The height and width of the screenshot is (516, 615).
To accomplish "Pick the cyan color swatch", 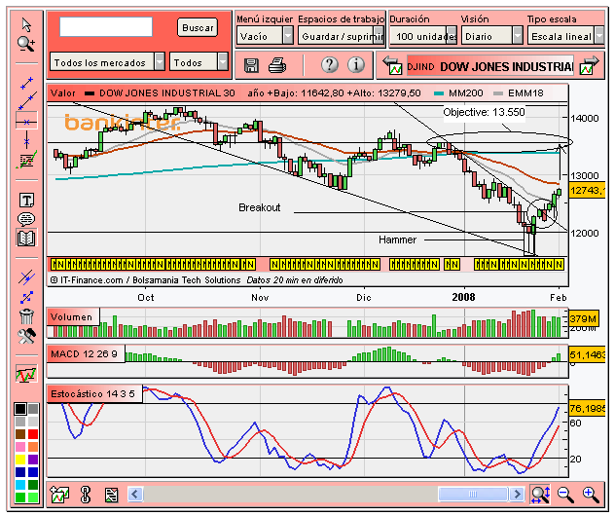I will [20, 484].
